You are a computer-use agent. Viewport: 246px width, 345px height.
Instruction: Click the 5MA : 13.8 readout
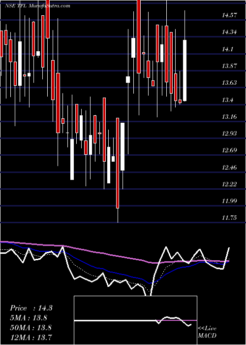pos(29,318)
